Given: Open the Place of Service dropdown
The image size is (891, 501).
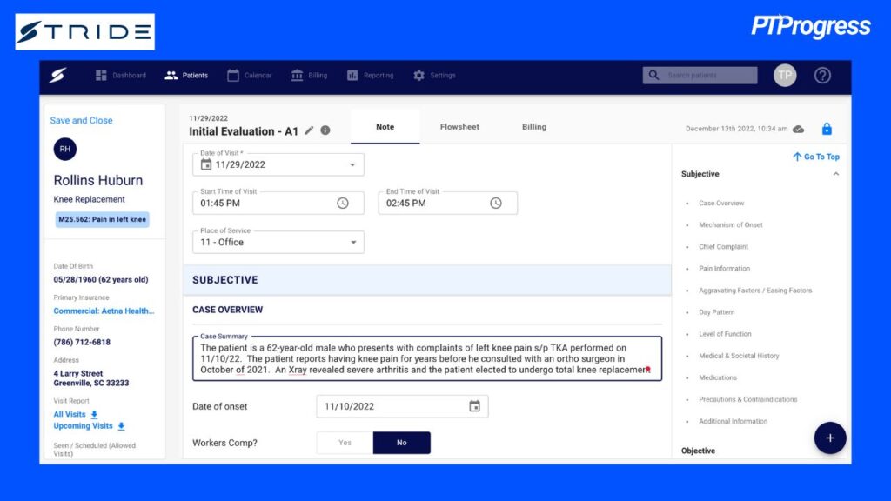Looking at the screenshot, I should pyautogui.click(x=278, y=242).
